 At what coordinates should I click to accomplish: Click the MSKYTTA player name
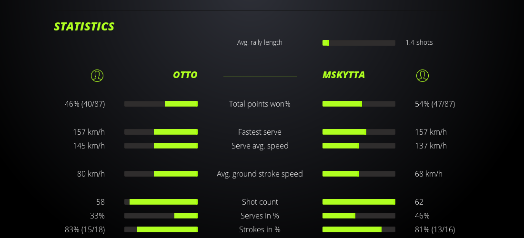coord(343,75)
